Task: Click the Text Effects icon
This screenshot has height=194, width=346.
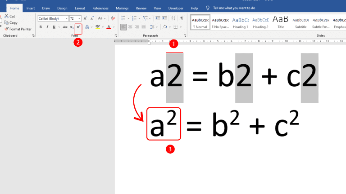Action: click(87, 27)
